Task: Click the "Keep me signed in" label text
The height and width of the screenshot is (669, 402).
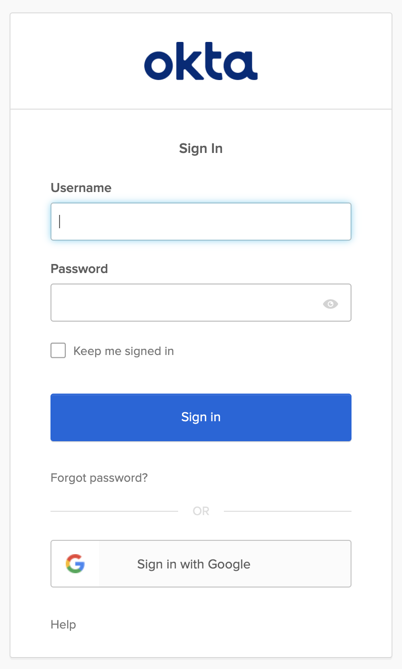Action: [123, 351]
